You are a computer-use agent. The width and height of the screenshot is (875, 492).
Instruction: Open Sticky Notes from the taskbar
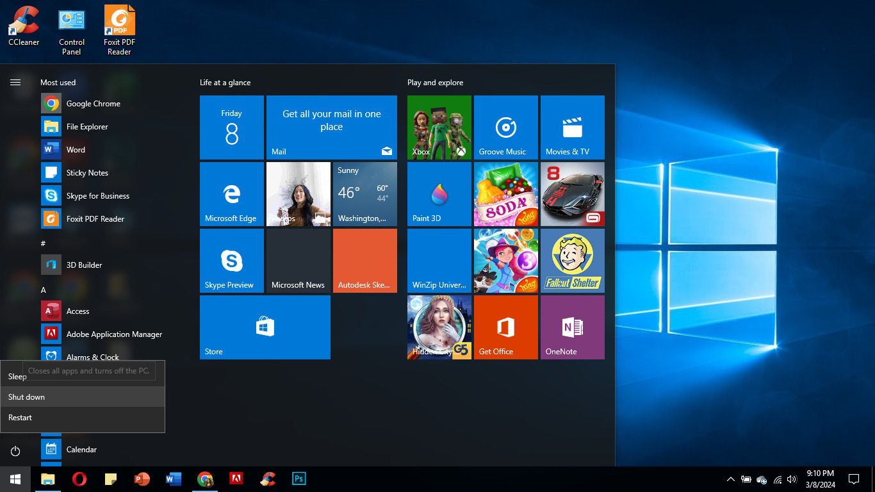(x=111, y=479)
